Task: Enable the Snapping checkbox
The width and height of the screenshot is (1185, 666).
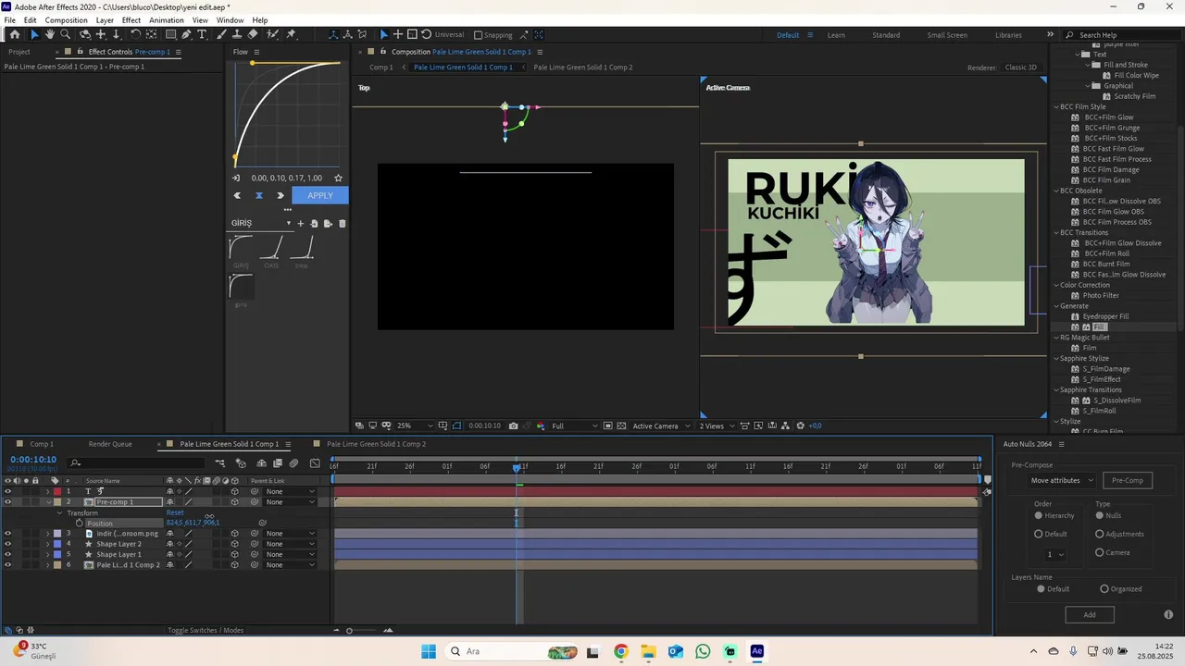Action: tap(479, 35)
